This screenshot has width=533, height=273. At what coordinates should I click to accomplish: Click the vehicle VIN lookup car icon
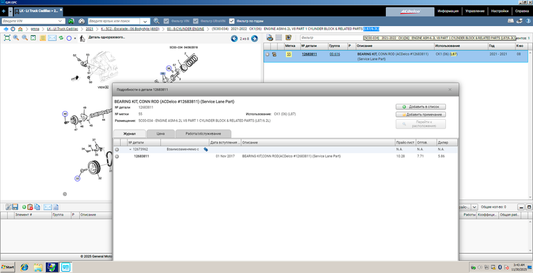pos(71,21)
